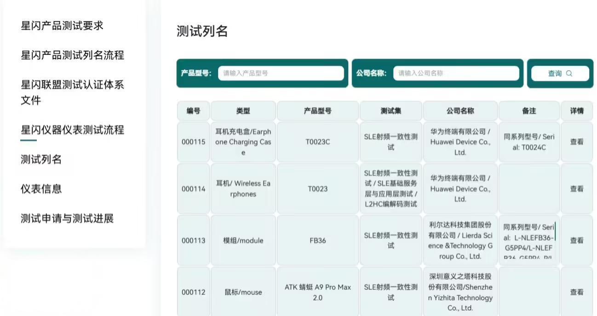
Task: Click the number cell 000112
Action: (x=193, y=292)
